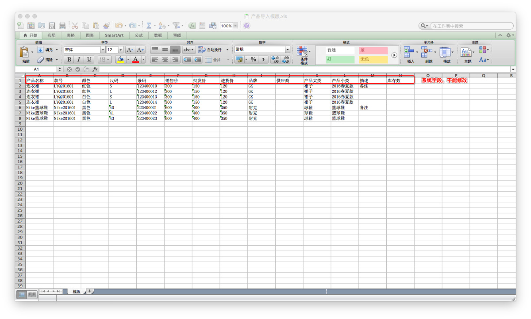Open the 布局 (Layout) ribbon tab
This screenshot has height=319, width=531.
52,35
